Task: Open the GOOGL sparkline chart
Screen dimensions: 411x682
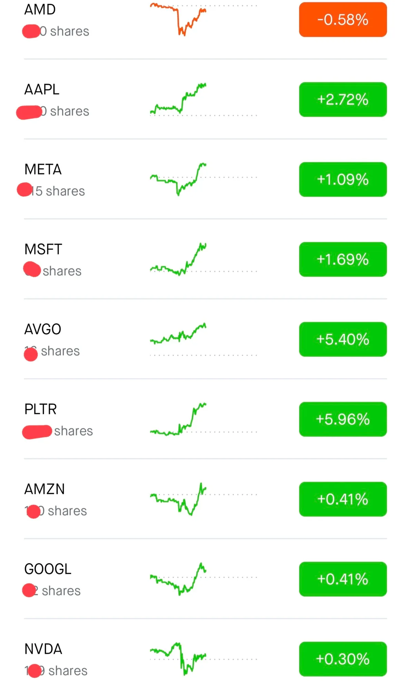Action: (178, 579)
